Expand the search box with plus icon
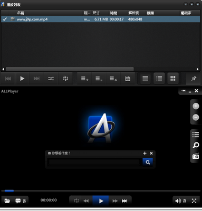This screenshot has height=211, width=202. (145, 154)
